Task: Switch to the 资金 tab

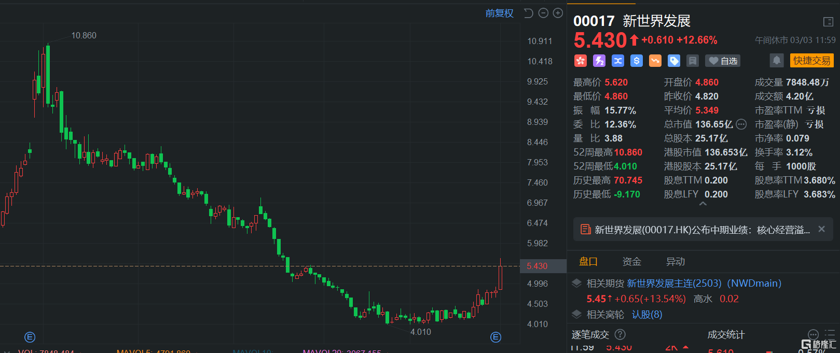Action: (x=632, y=261)
